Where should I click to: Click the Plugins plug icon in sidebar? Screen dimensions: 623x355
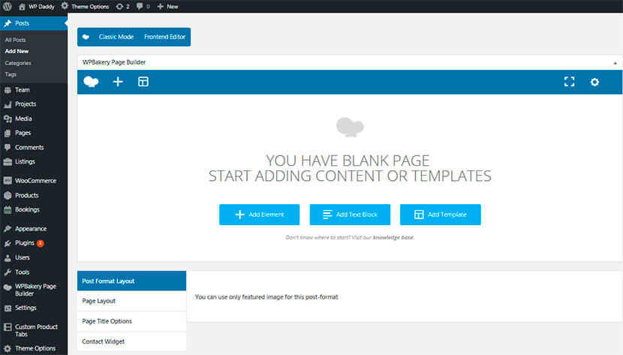pyautogui.click(x=8, y=243)
